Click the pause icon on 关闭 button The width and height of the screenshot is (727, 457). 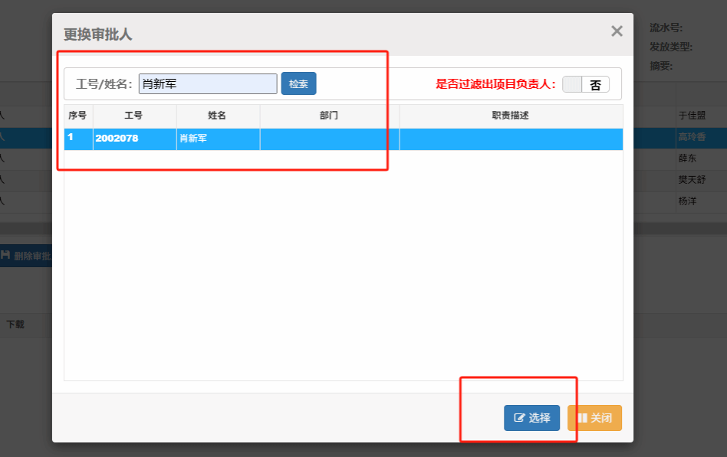coord(582,418)
